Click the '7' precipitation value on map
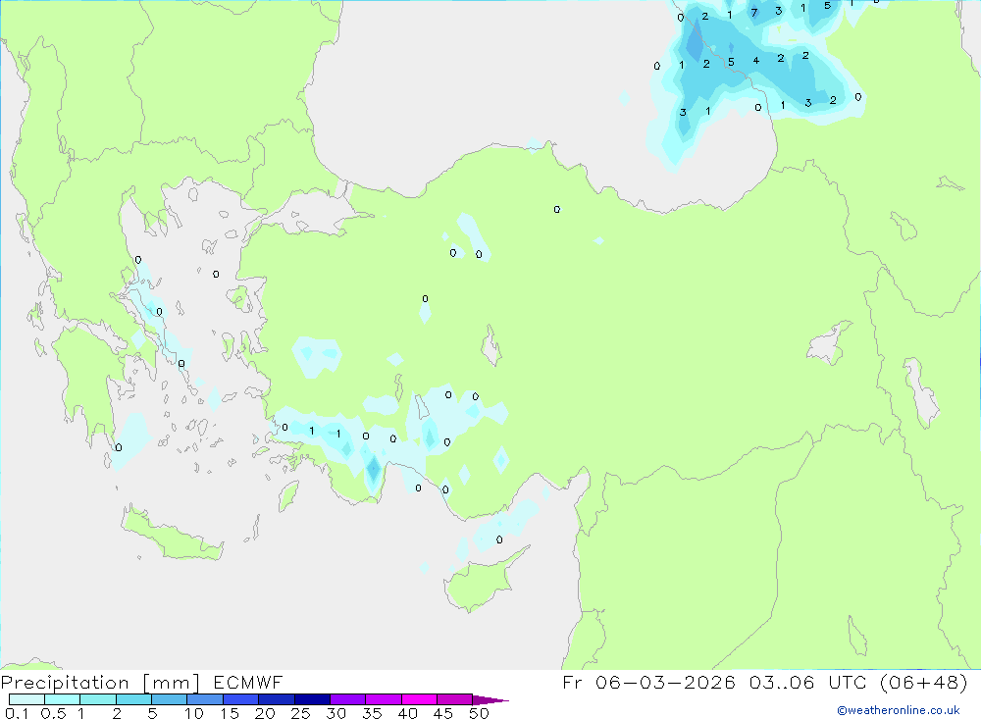This screenshot has width=981, height=719. 754,13
